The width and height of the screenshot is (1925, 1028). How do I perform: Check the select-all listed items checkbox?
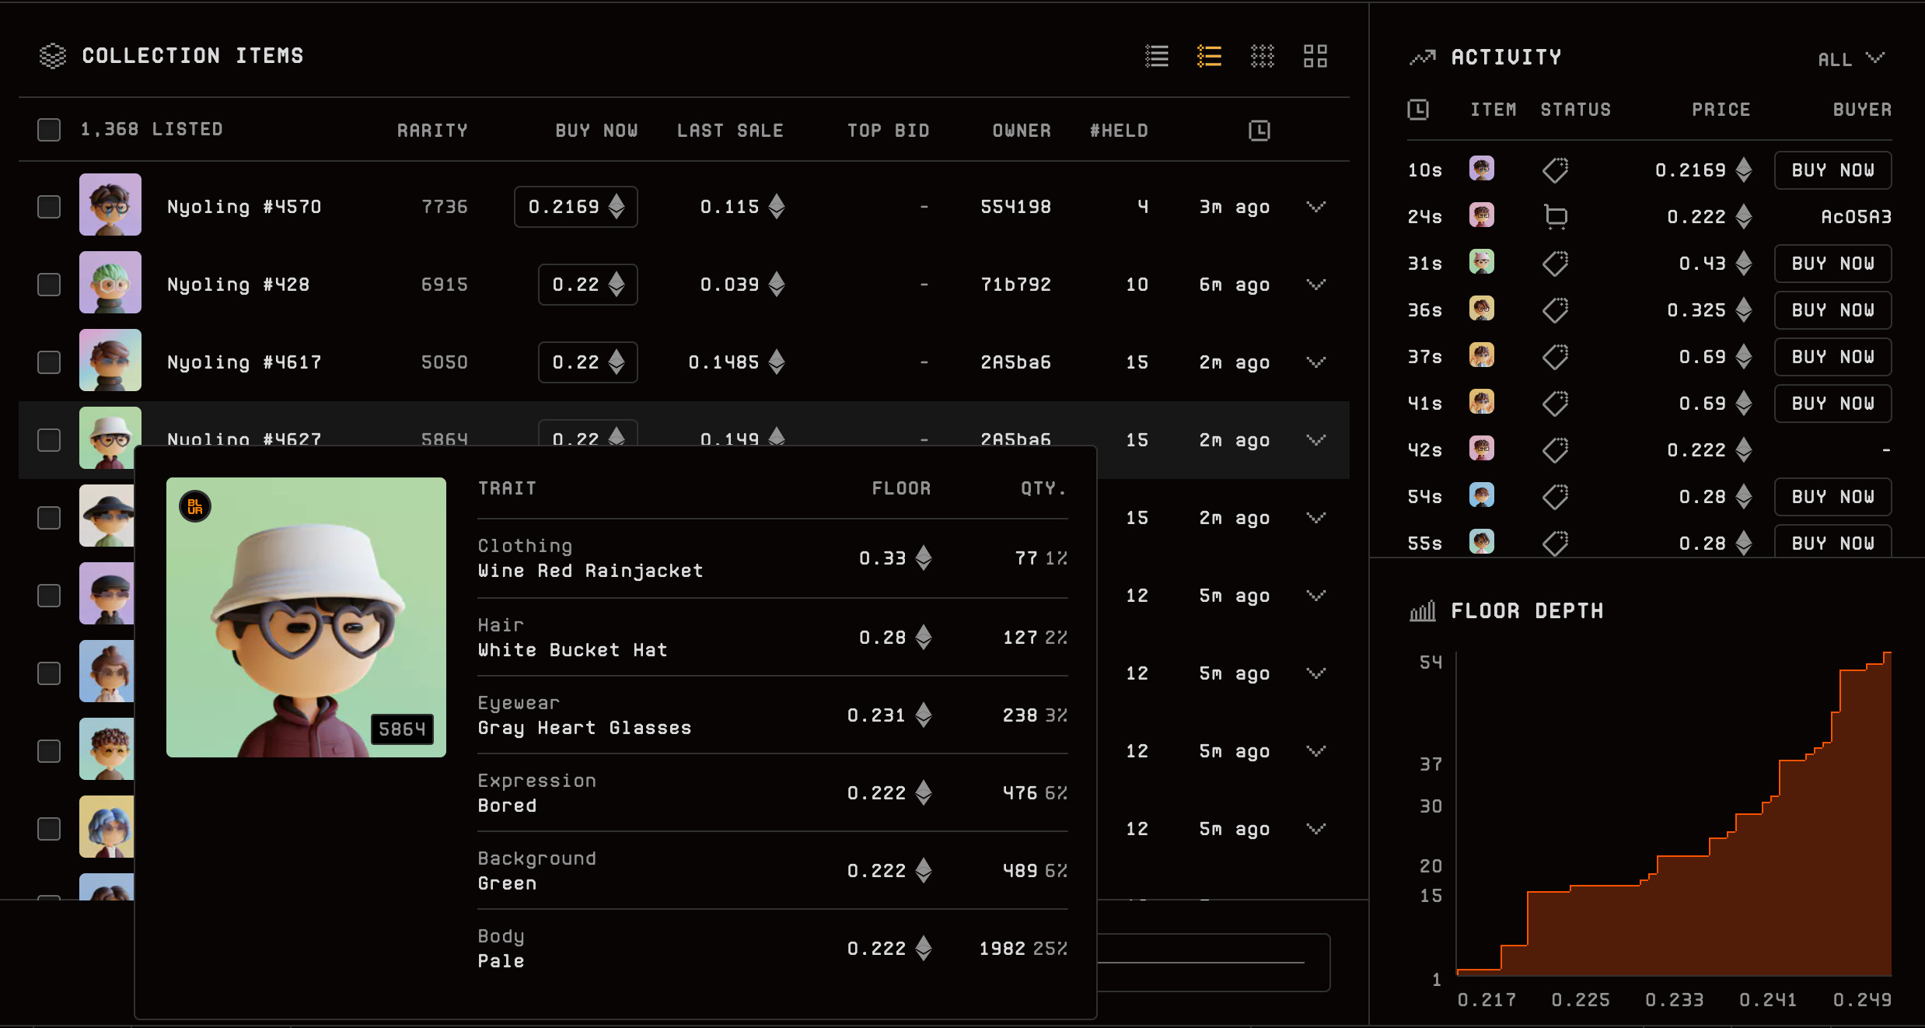pyautogui.click(x=49, y=130)
